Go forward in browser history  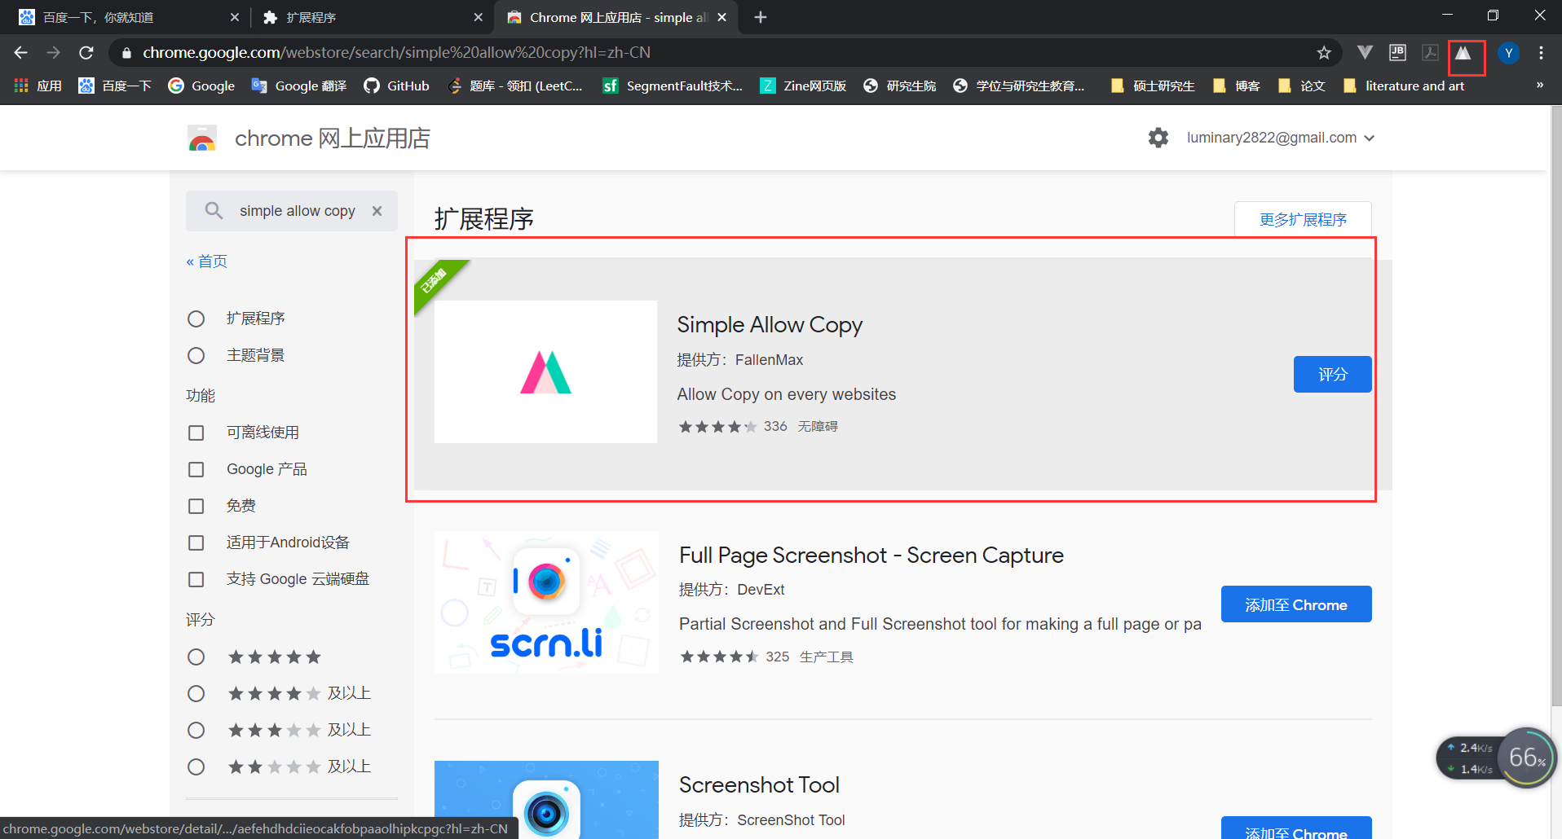coord(54,53)
